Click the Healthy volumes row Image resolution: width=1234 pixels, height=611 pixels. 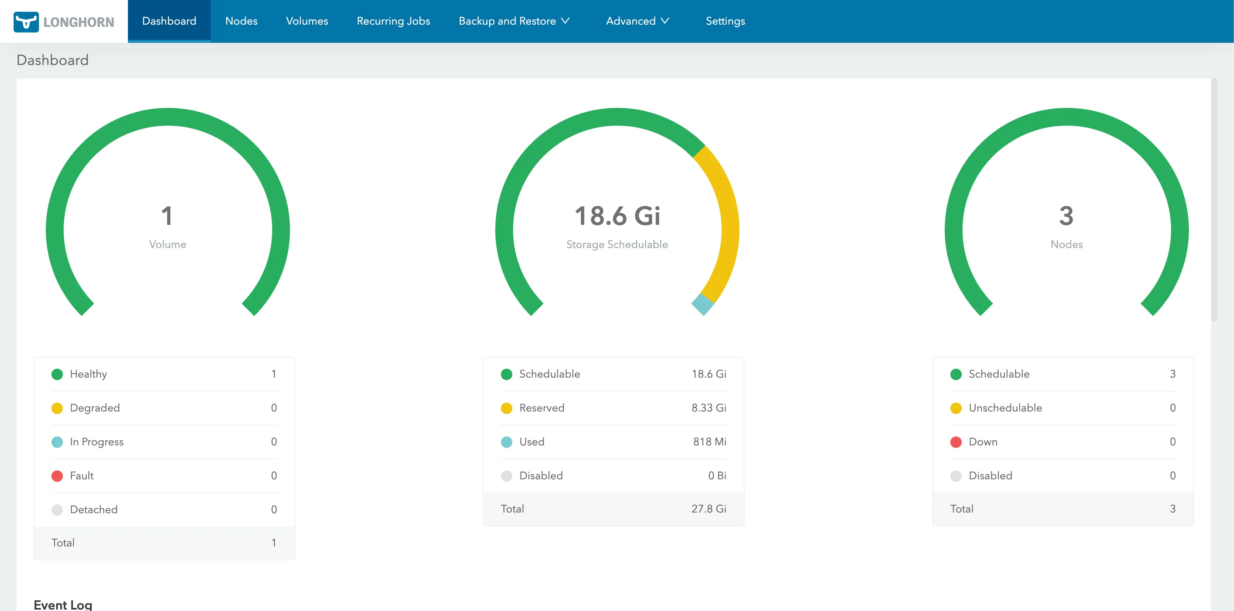tap(164, 374)
